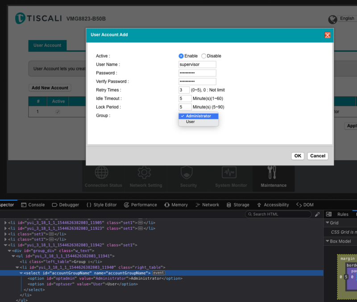Image resolution: width=357 pixels, height=302 pixels.
Task: Expand the li element ending 11905
Action: click(x=5, y=223)
